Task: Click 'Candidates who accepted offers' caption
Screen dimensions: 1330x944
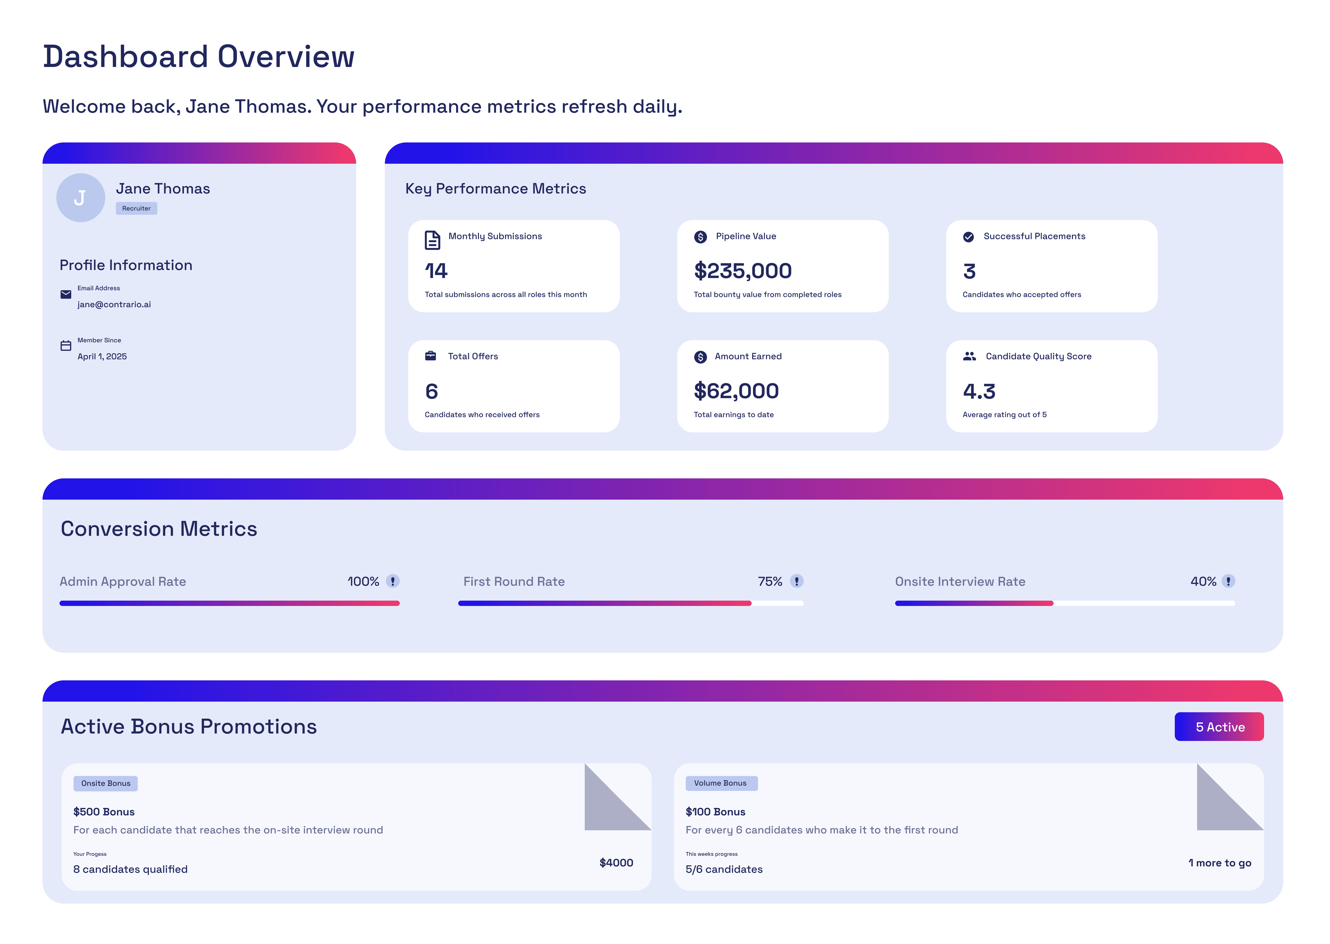Action: pos(1022,295)
